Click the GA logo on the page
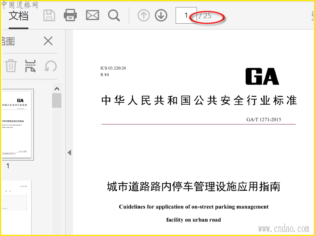 [262, 76]
